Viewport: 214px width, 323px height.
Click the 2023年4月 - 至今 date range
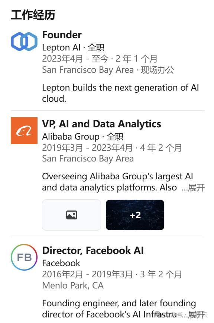[75, 59]
